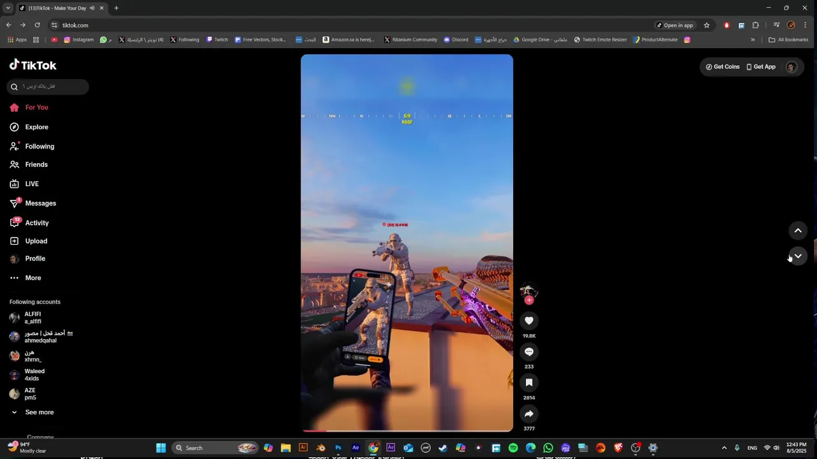Open the Windows Start menu

161,448
